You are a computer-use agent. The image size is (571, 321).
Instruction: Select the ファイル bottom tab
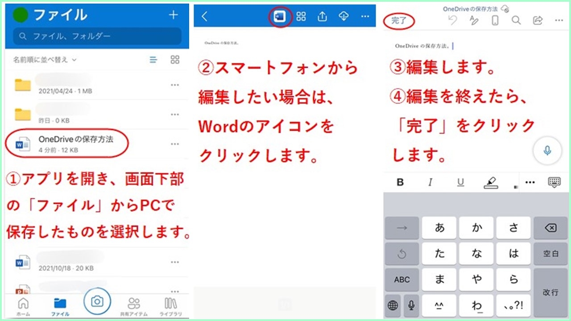[60, 306]
